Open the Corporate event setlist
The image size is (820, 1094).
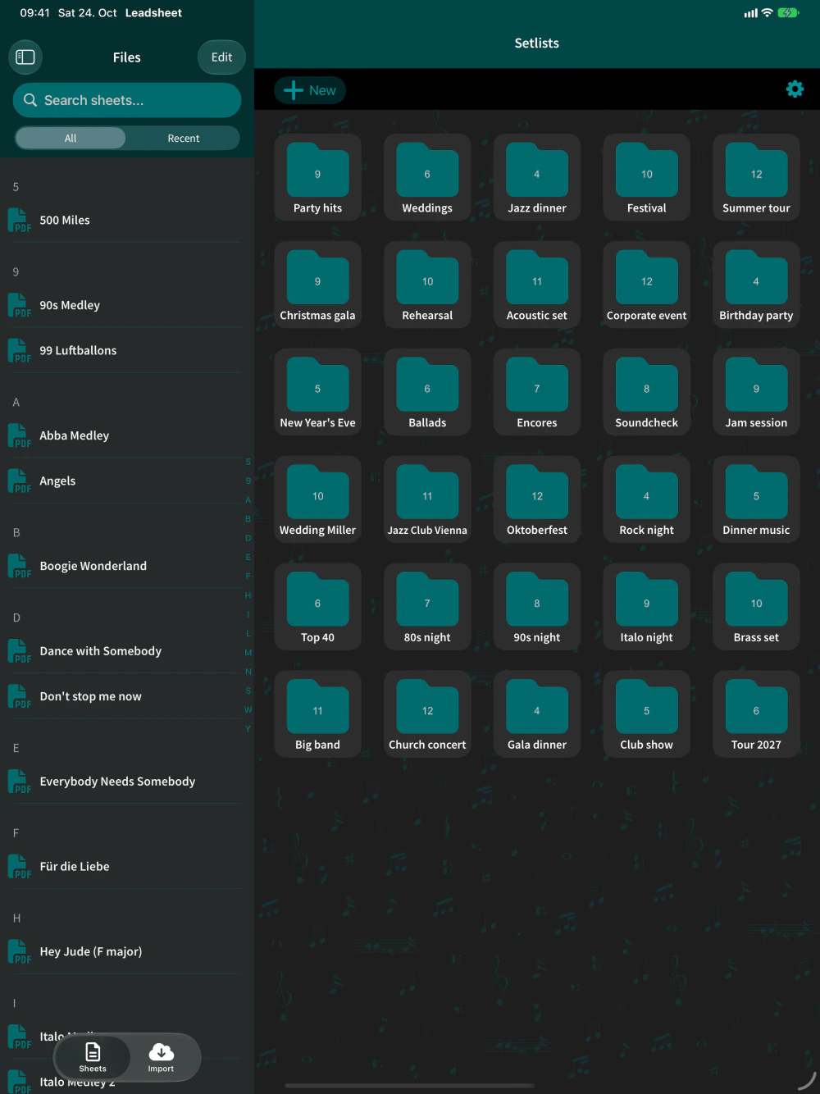click(647, 285)
